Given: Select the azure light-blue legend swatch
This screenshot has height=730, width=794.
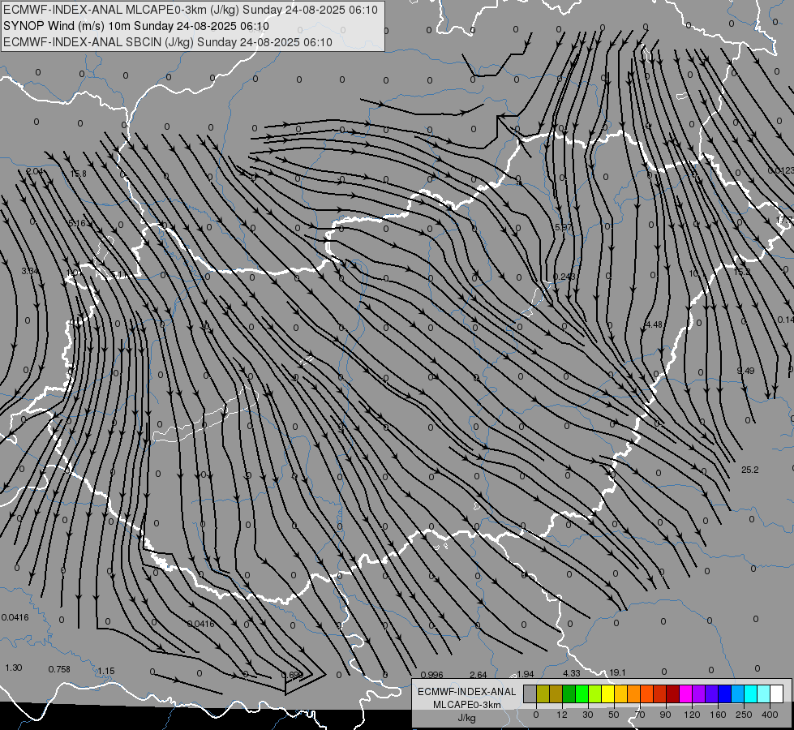Looking at the screenshot, I should (738, 693).
